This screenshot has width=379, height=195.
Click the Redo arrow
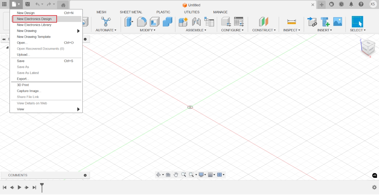click(49, 4)
